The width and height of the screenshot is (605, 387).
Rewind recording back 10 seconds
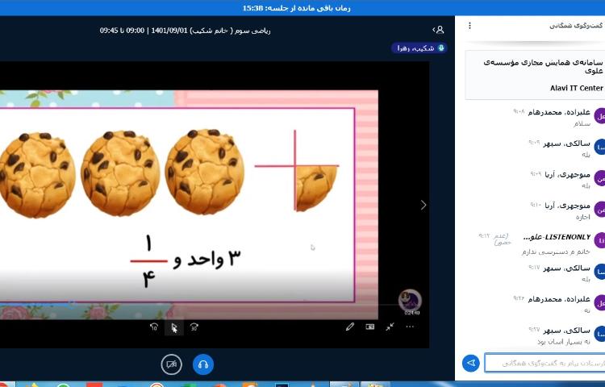[x=154, y=327]
